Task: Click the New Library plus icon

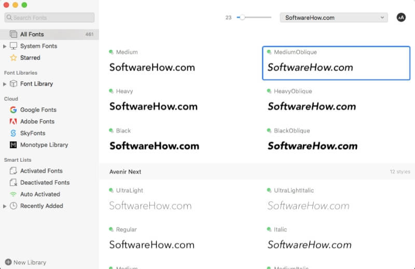Action: (8, 262)
